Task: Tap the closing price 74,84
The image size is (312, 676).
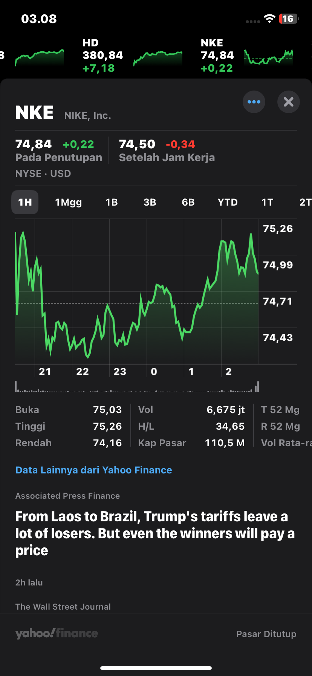Action: (34, 144)
